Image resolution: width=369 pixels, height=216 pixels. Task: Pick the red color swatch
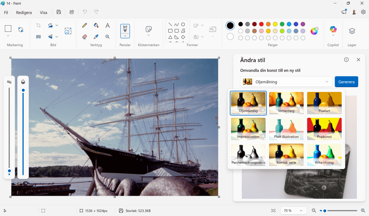(261, 24)
